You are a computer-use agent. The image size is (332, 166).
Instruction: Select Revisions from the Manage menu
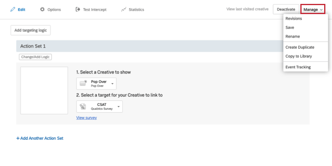tap(293, 18)
